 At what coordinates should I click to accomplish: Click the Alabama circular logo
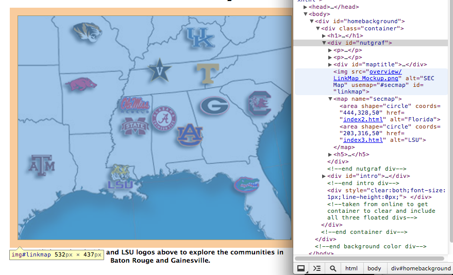pos(164,119)
